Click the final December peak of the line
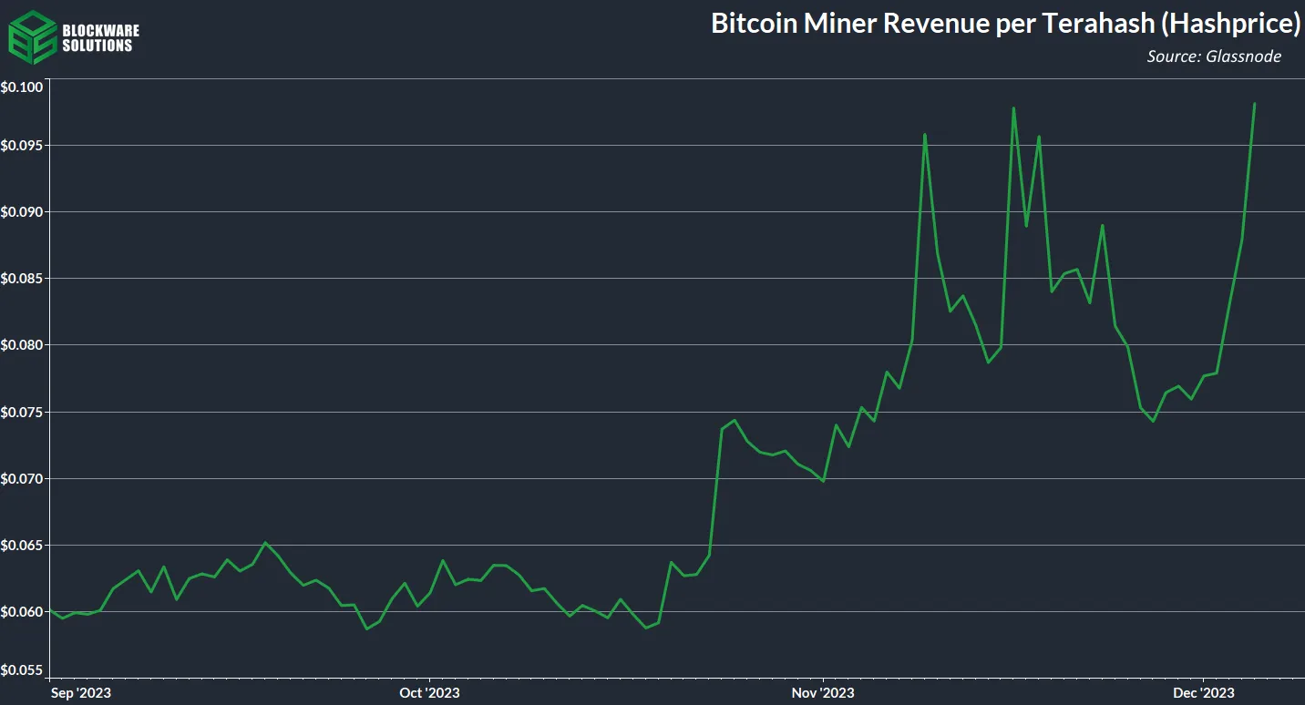 1254,104
